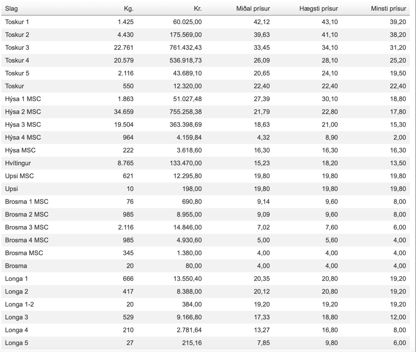The image size is (416, 352).
Task: Click the Minsti prísur column header
Action: coord(389,9)
